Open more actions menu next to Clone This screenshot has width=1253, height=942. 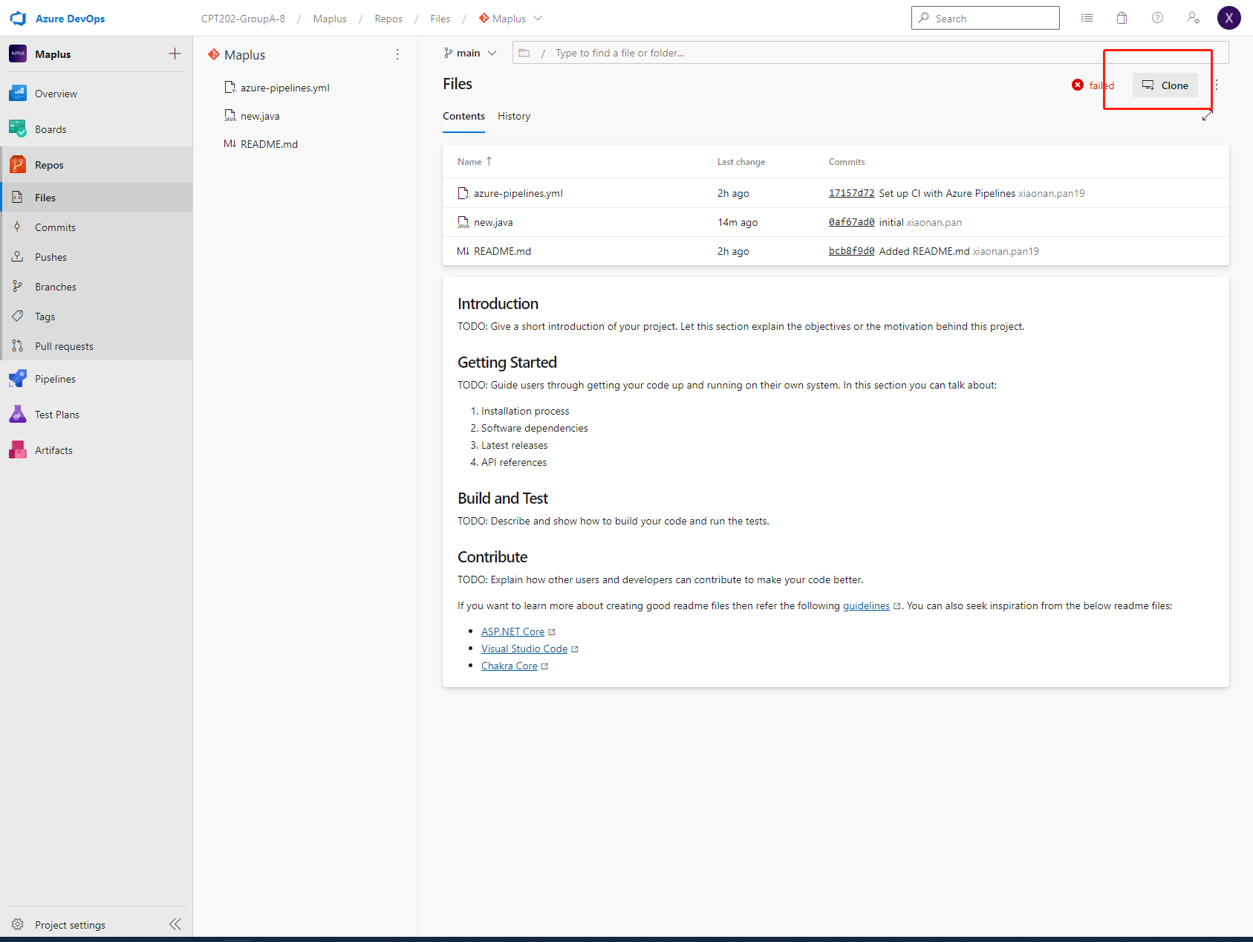point(1217,85)
